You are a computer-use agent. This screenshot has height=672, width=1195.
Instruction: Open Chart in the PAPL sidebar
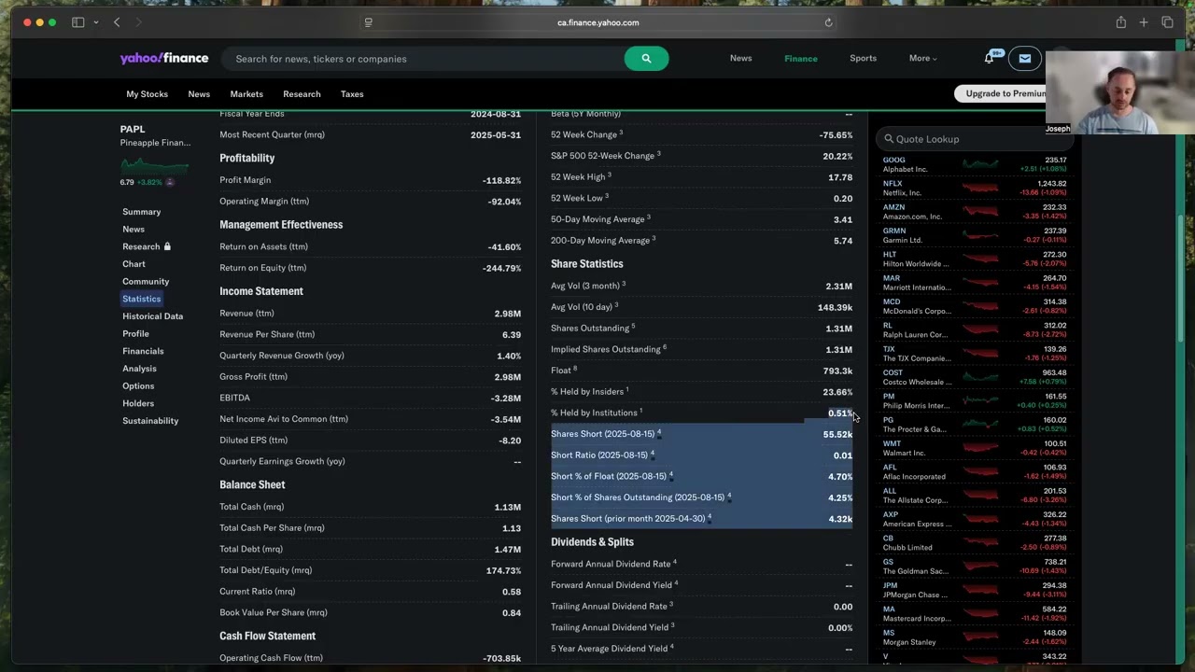tap(134, 264)
